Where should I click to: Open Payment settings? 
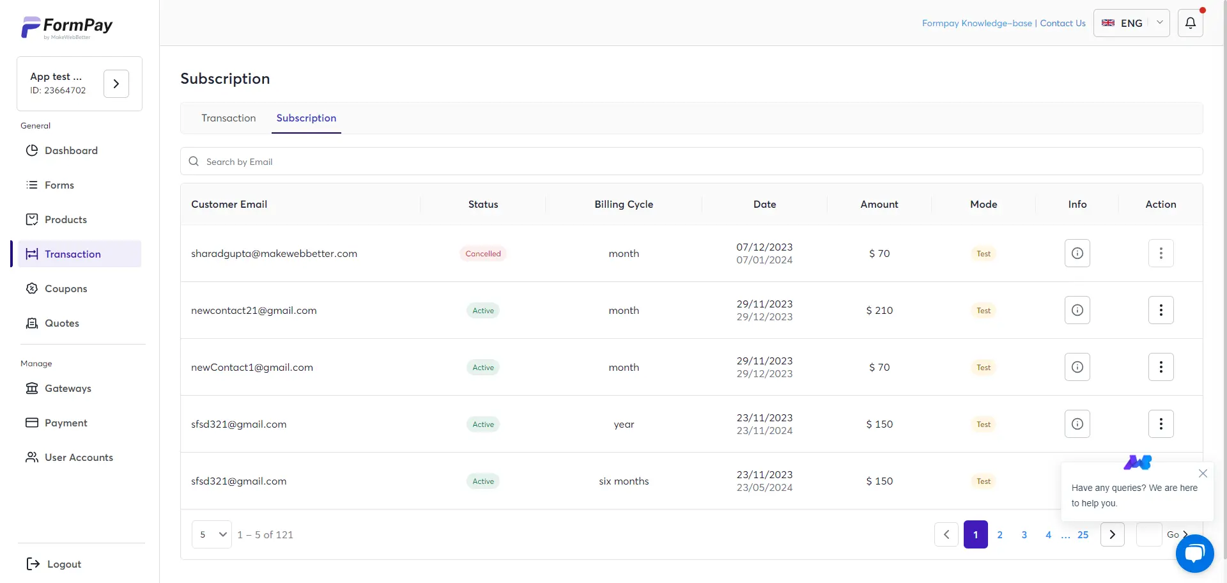66,423
